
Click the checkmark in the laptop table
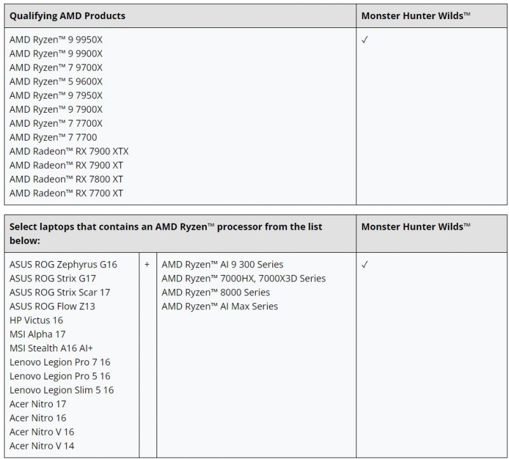pyautogui.click(x=365, y=264)
